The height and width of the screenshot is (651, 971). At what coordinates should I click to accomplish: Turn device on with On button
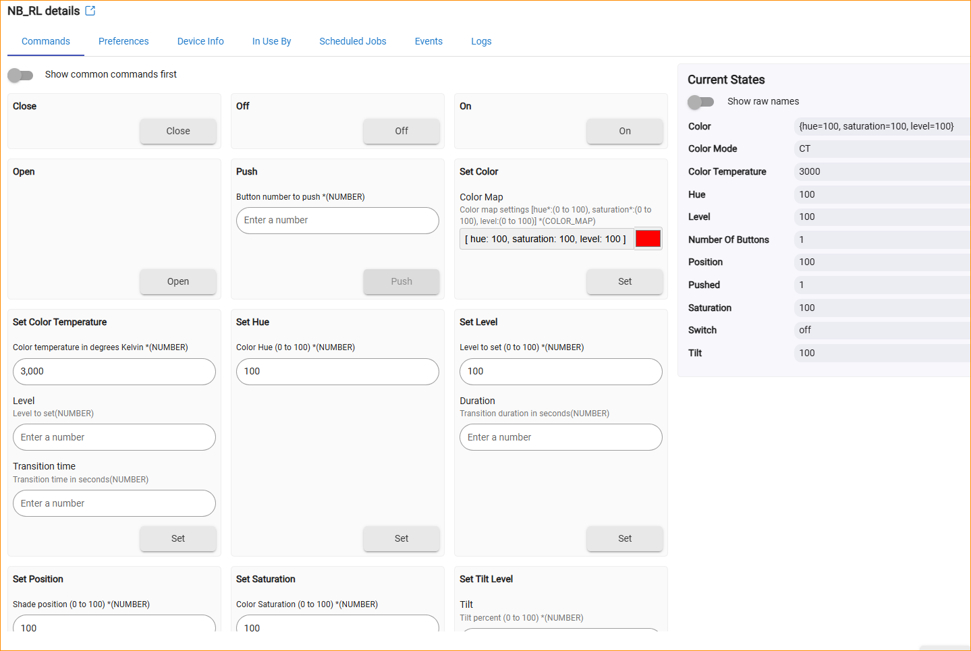point(624,131)
